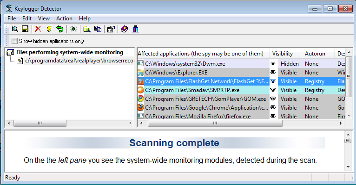Click the hidden-eye icon in the Dwm.exe row

point(273,64)
